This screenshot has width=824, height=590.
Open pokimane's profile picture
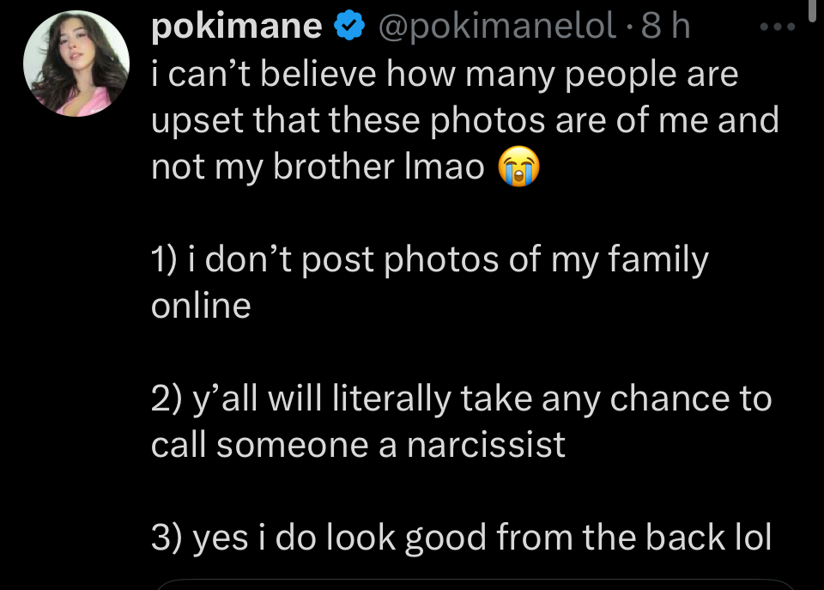click(76, 64)
